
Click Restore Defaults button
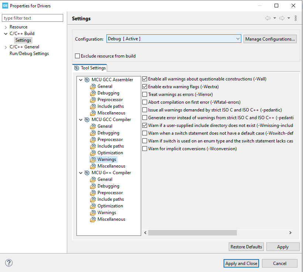246,247
